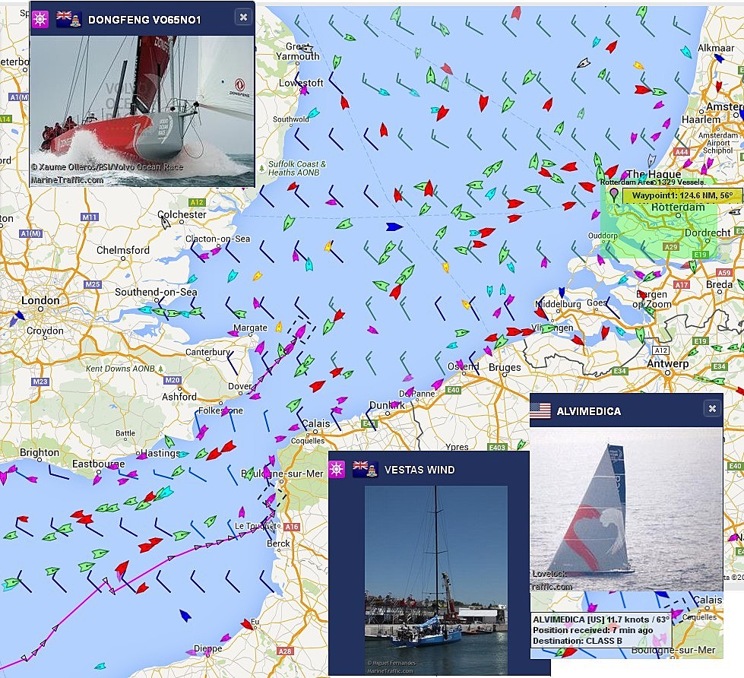Open the Alvimedica sailboat photo
Image resolution: width=744 pixels, height=678 pixels.
click(x=626, y=509)
